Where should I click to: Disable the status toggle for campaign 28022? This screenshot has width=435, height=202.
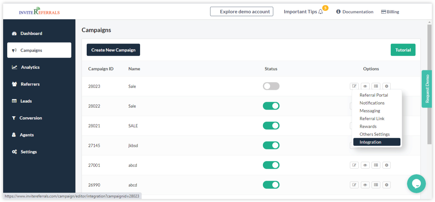tap(271, 106)
